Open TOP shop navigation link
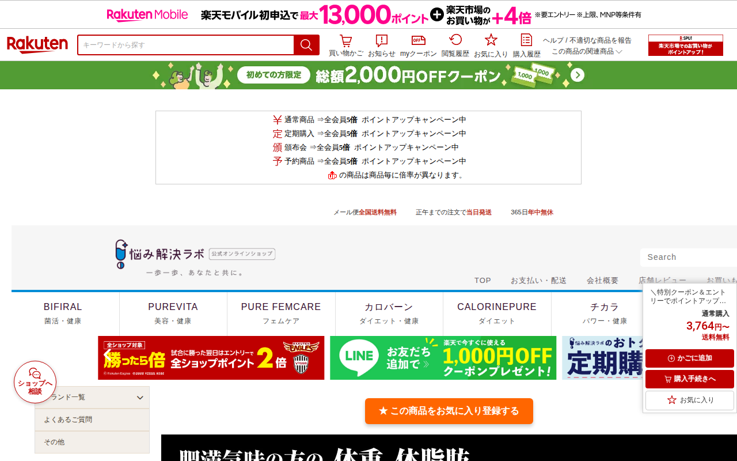The width and height of the screenshot is (737, 461). 483,281
